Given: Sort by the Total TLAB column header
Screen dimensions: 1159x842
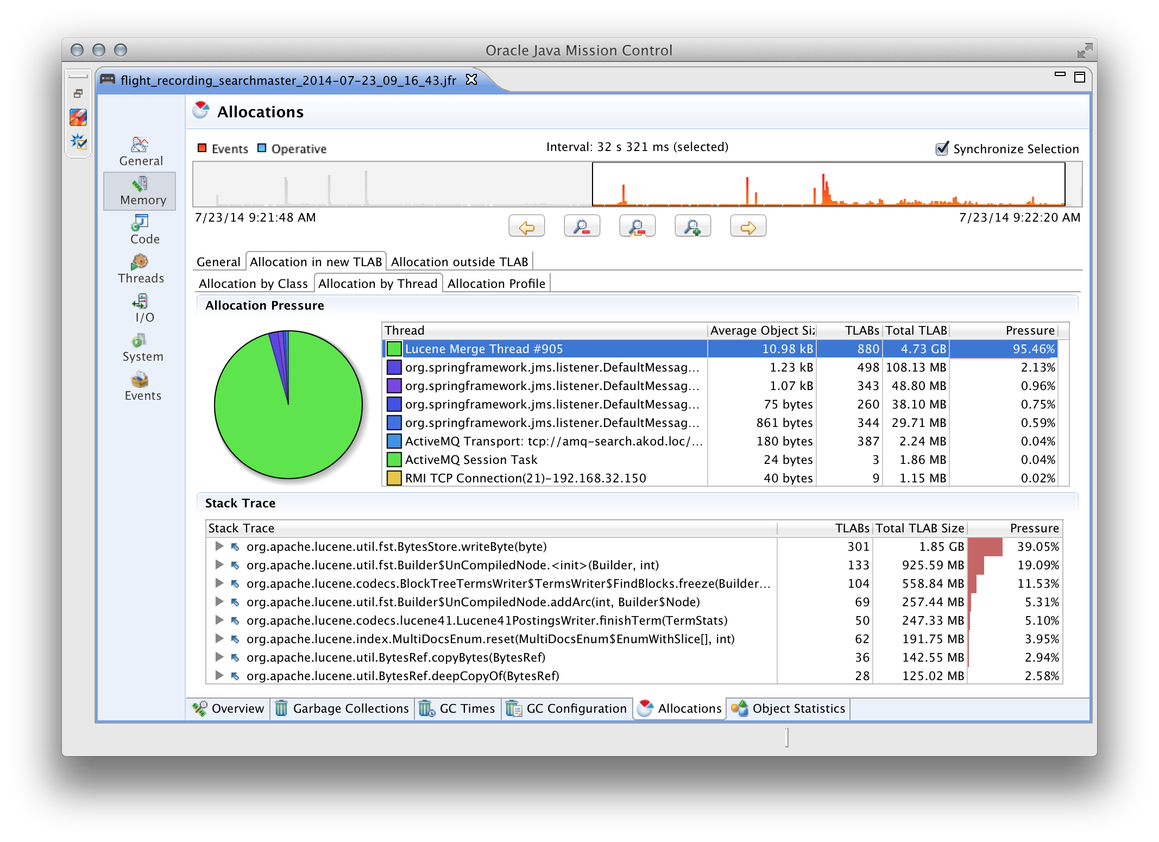Looking at the screenshot, I should coord(916,330).
